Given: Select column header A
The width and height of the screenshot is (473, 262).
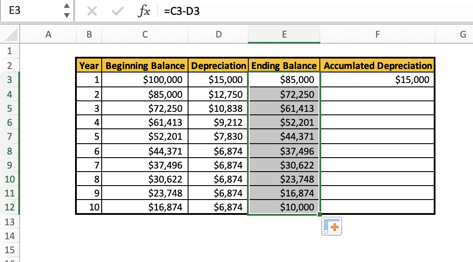Looking at the screenshot, I should click(x=48, y=34).
